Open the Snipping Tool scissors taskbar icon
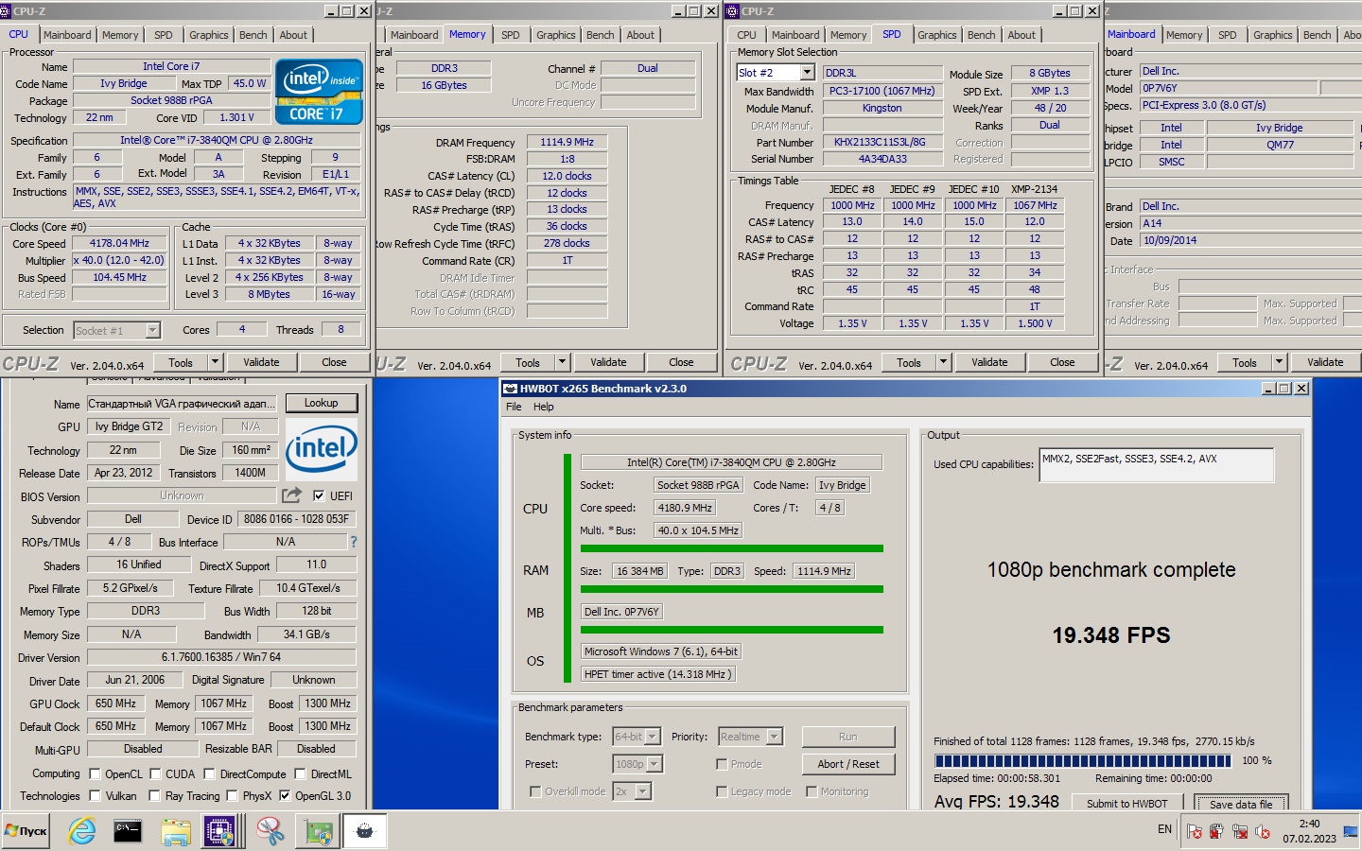This screenshot has width=1362, height=851. pyautogui.click(x=271, y=831)
